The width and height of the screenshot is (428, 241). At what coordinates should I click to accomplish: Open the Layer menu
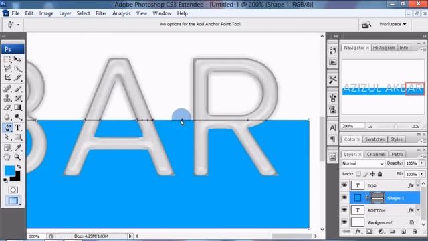65,13
